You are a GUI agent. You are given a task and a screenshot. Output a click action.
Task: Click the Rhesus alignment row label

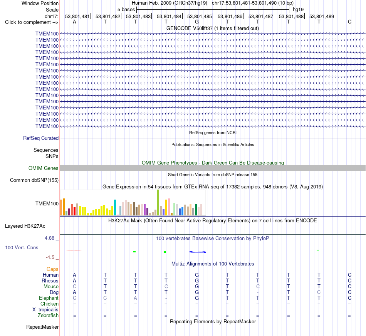coord(50,281)
